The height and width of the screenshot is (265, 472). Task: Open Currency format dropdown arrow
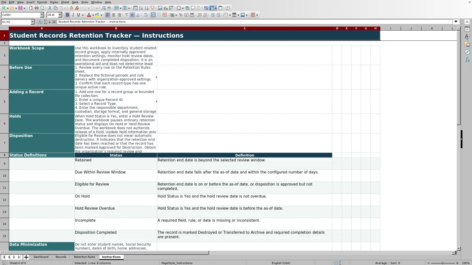(176, 15)
